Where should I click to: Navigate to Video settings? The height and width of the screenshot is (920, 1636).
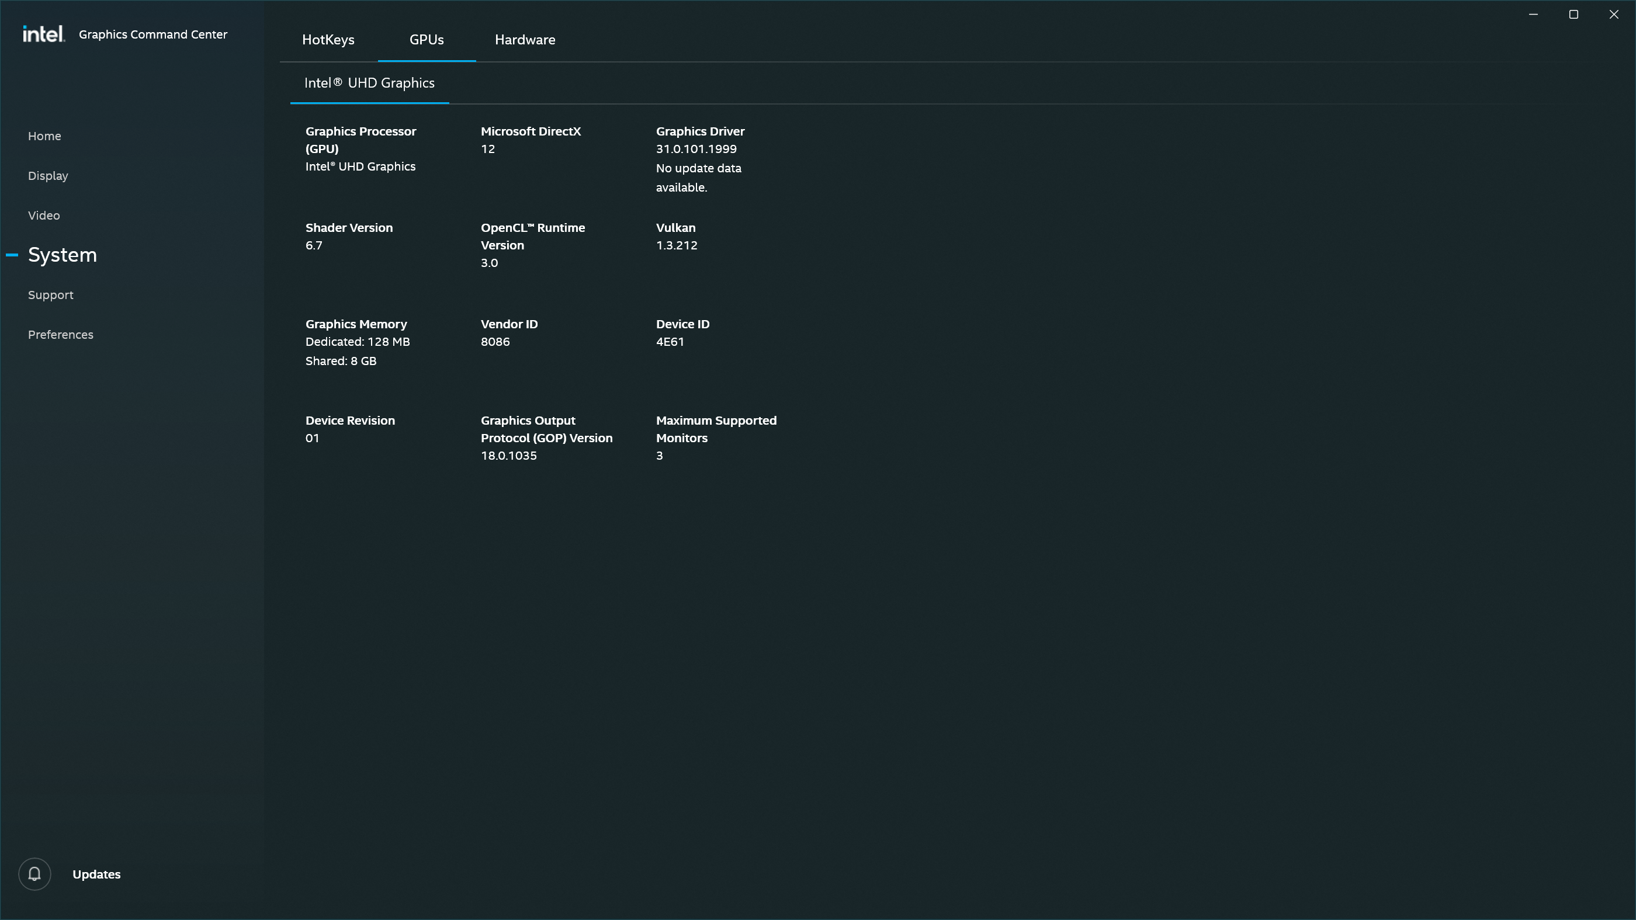44,215
